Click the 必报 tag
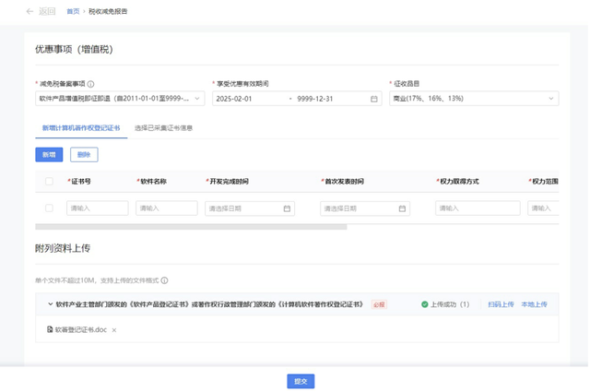 (379, 304)
